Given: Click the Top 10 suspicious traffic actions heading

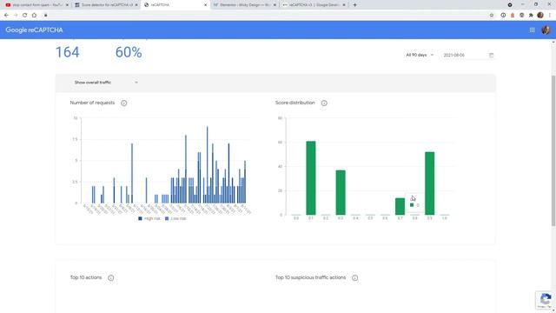Looking at the screenshot, I should tap(310, 277).
